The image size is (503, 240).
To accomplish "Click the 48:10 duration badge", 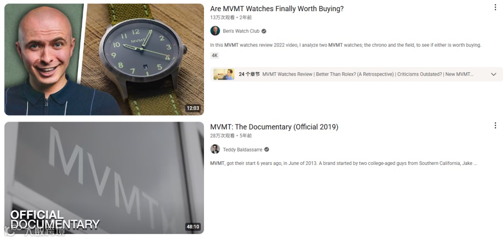I will pyautogui.click(x=193, y=226).
